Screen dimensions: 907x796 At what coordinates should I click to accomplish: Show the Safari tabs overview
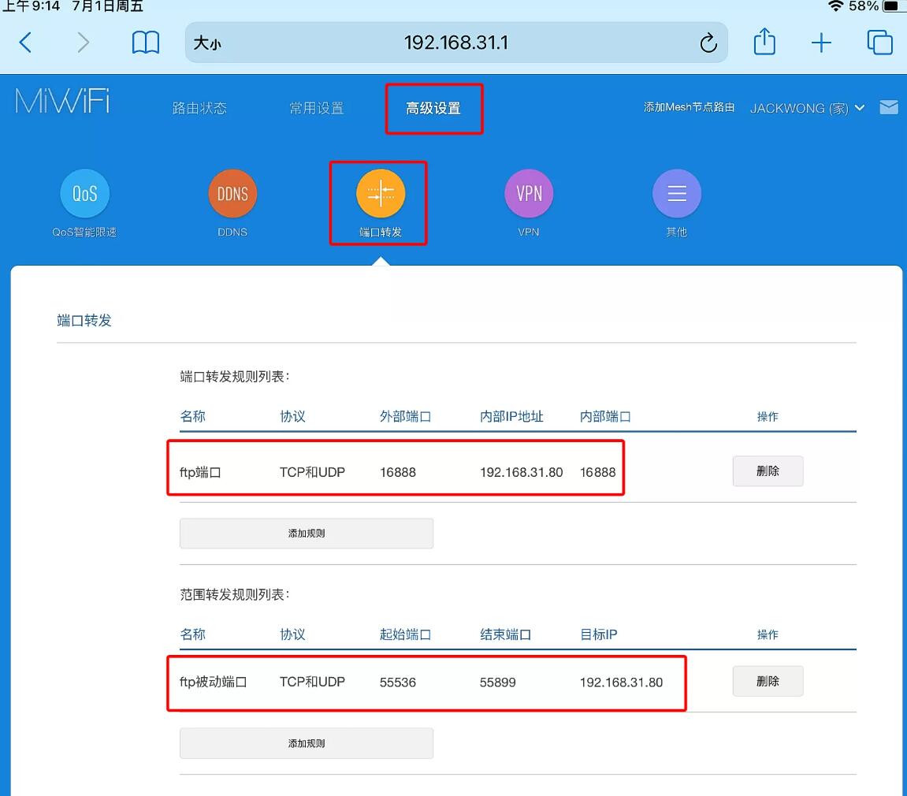[879, 43]
